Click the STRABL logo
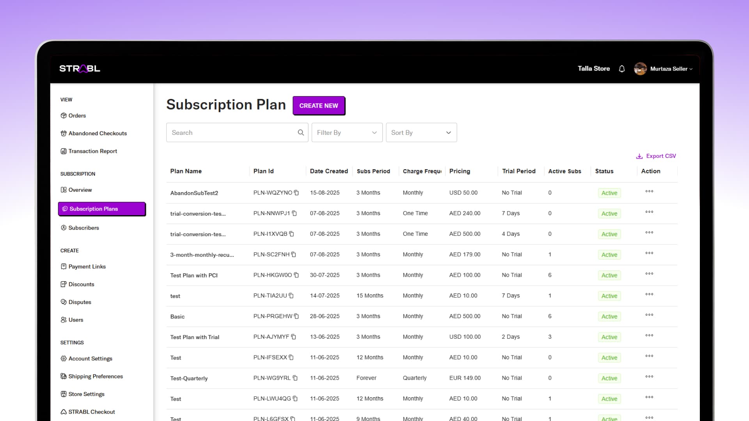 (80, 69)
